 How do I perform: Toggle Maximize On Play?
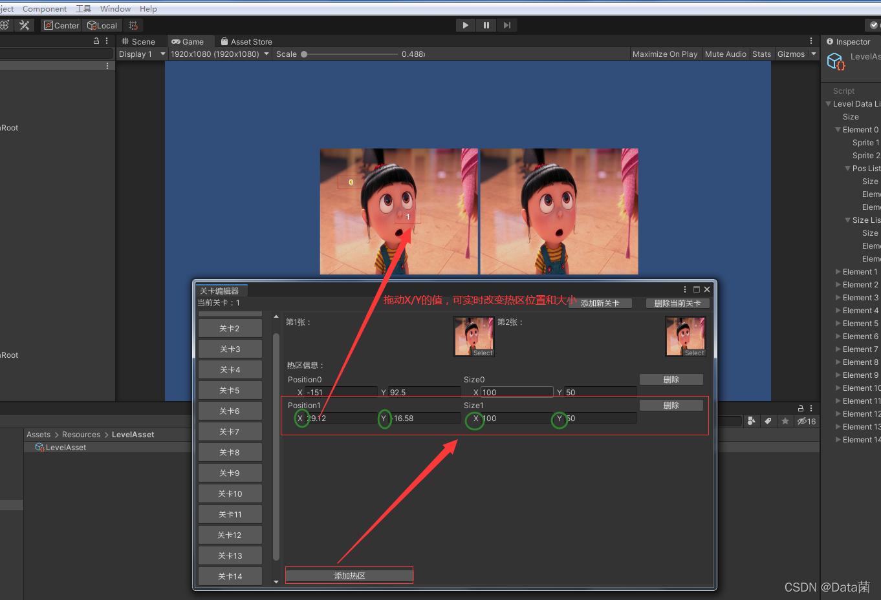665,54
